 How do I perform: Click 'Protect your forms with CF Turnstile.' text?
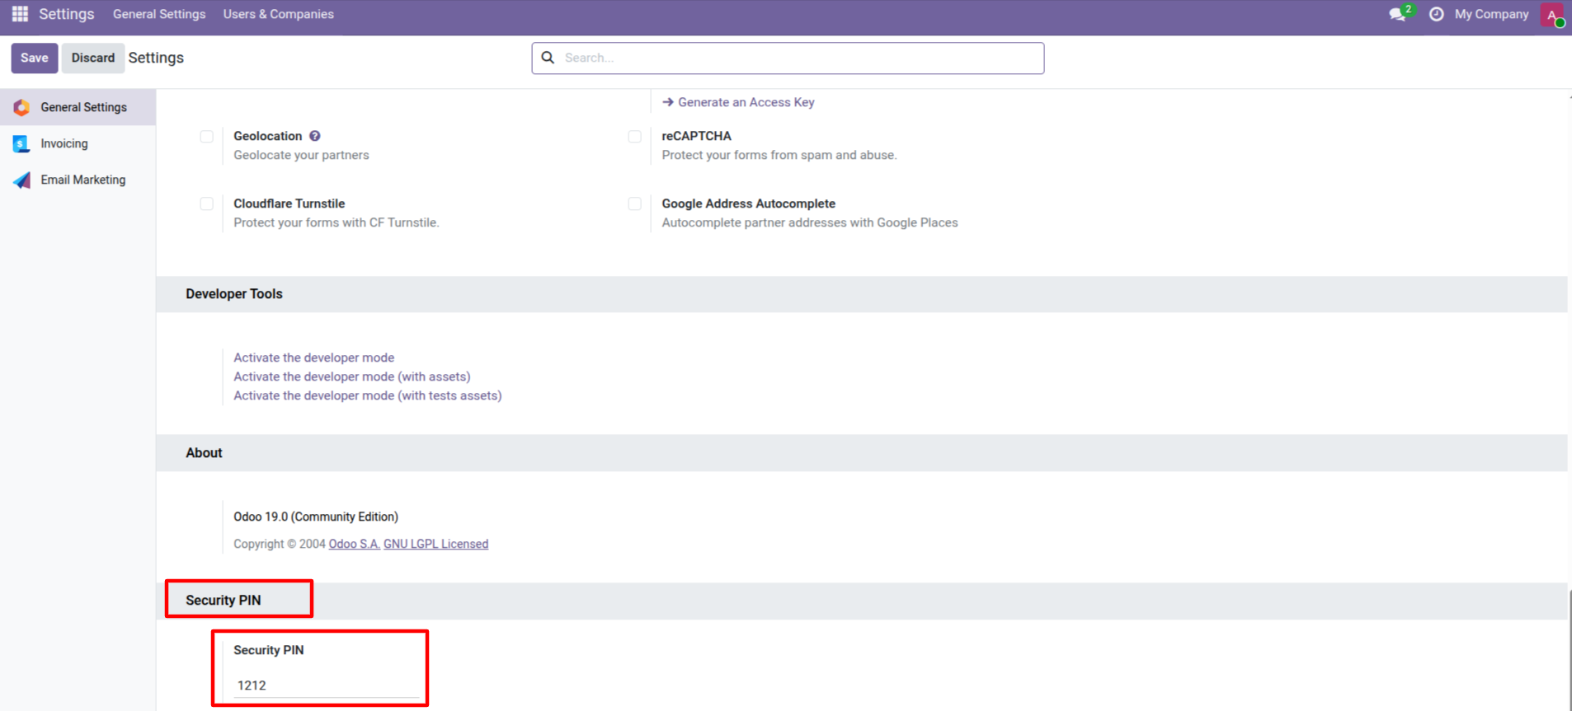pyautogui.click(x=337, y=222)
